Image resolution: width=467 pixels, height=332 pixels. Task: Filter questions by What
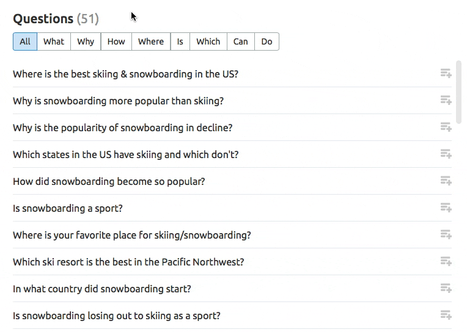(54, 41)
